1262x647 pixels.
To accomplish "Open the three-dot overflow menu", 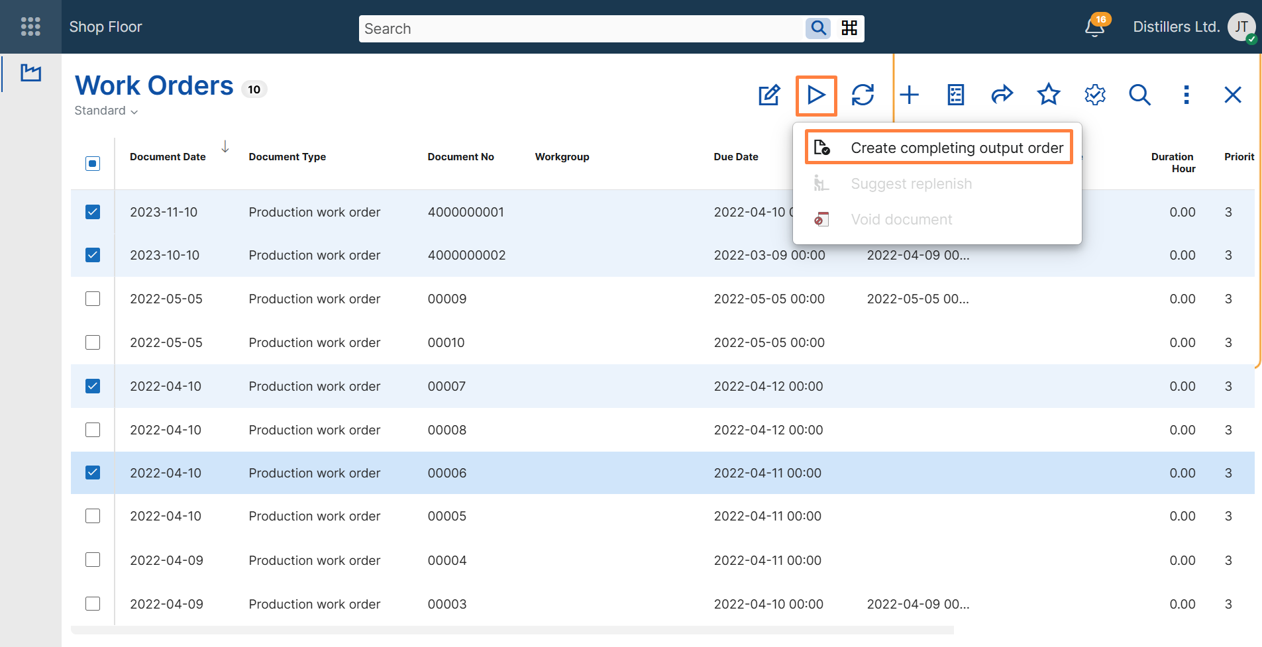I will [1186, 95].
